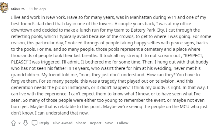Screen dimensions: 212x130
Task: Click "New York" in the comment's first sentence
Action: [56, 17]
